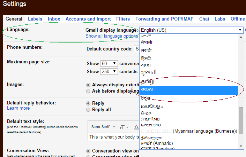Screen dimensions: 246x157
Task: Choose ગુજરાતી (Gujarati) in language list
Action: (188, 72)
